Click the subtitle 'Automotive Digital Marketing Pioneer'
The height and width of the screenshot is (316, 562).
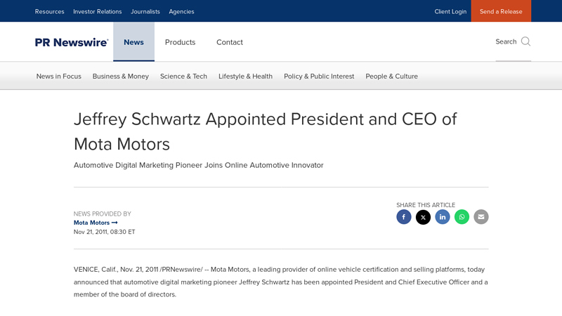[199, 165]
